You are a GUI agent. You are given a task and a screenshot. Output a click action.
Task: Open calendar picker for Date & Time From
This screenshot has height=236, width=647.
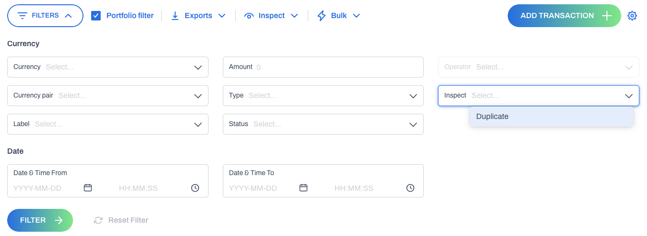click(x=88, y=188)
